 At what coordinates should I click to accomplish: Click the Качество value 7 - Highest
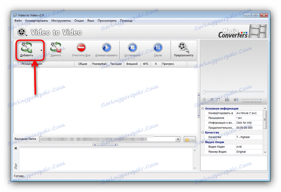(x=249, y=137)
